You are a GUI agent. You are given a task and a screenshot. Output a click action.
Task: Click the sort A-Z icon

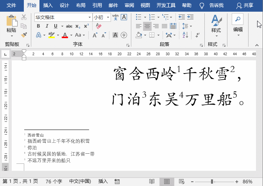click(x=185, y=35)
